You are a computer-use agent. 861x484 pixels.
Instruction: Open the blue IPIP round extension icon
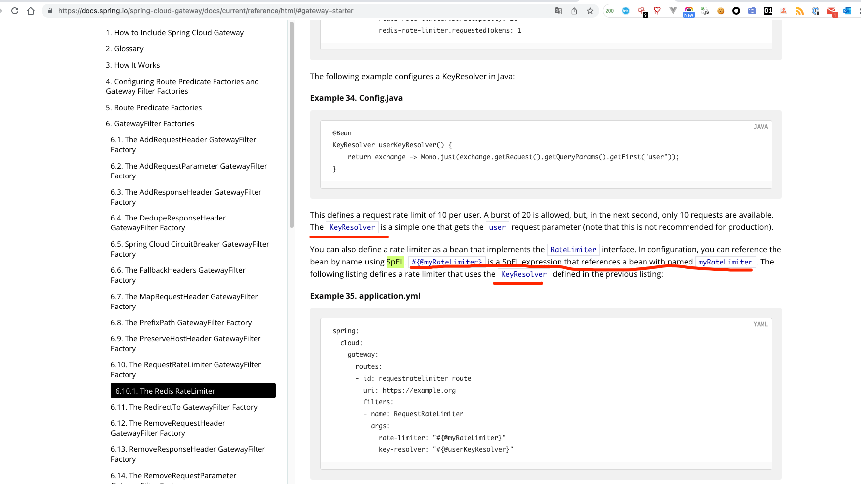[626, 11]
